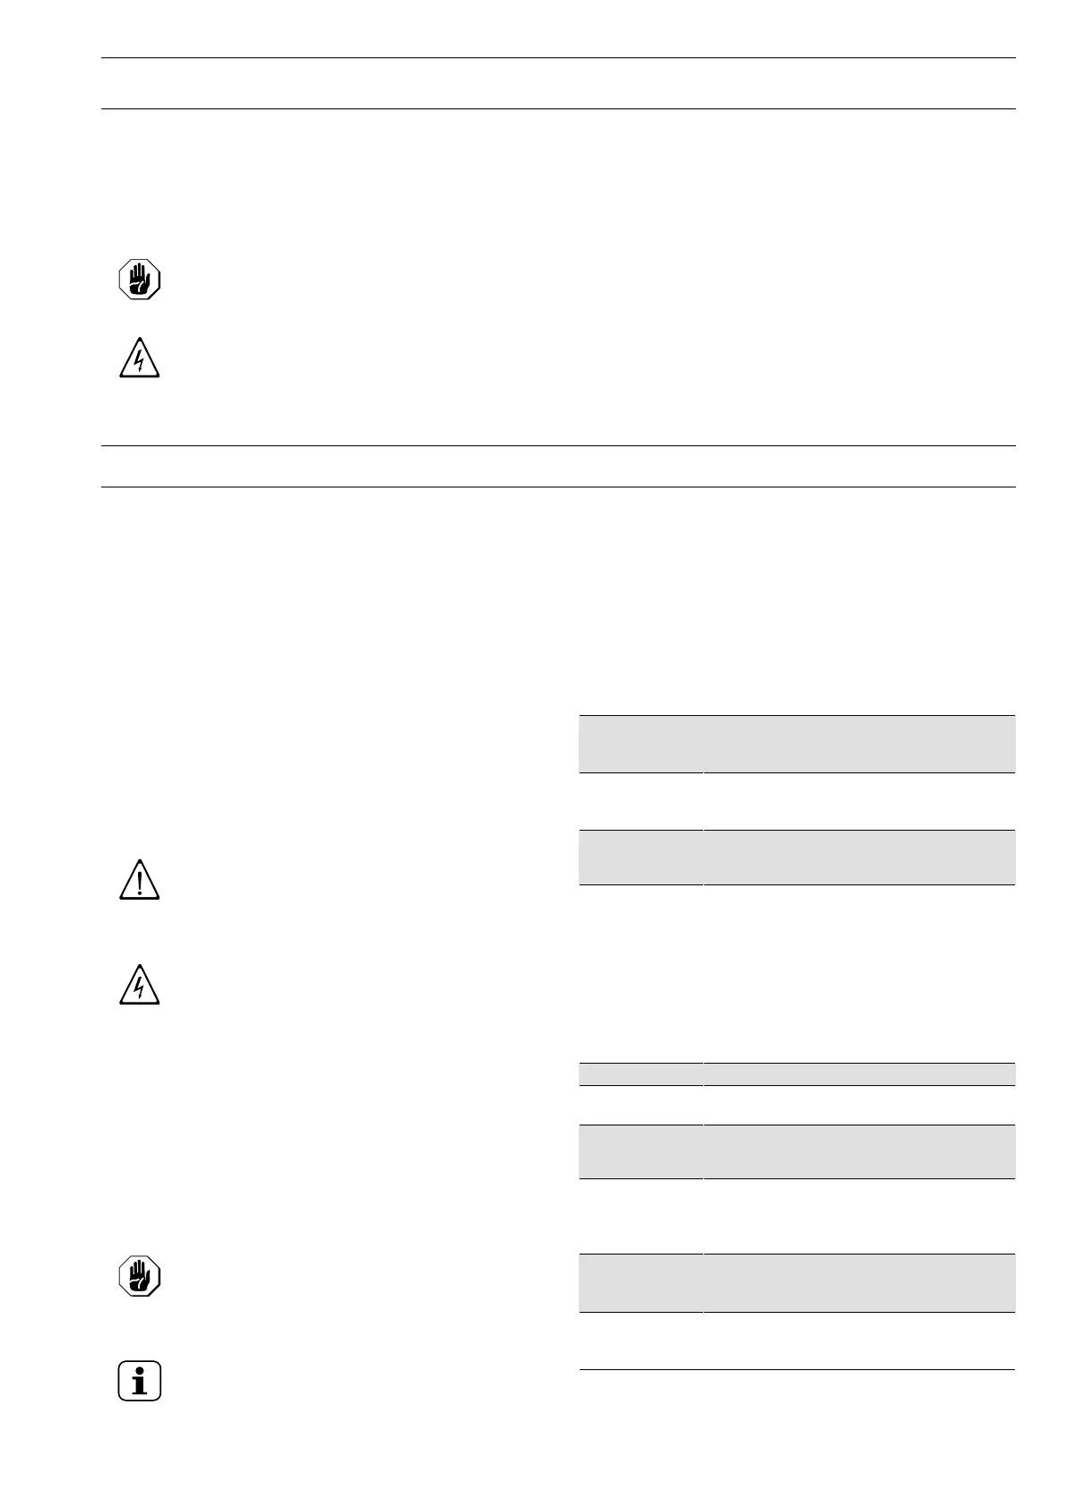Click upper table's white middle row, left cell
Screen dimensions: 1067x1509
pyautogui.click(x=641, y=801)
